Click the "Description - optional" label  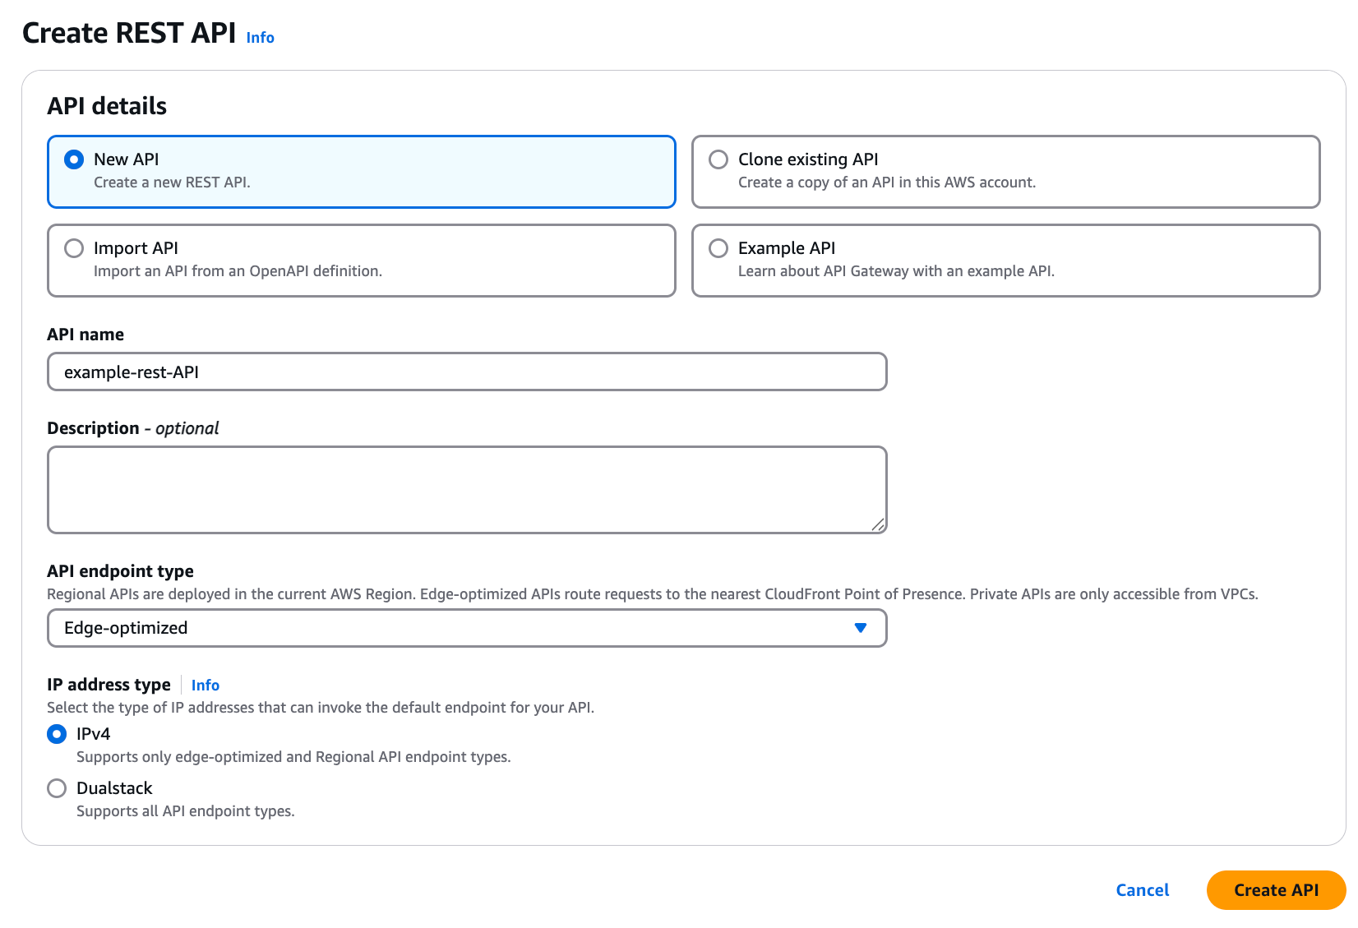pyautogui.click(x=132, y=428)
